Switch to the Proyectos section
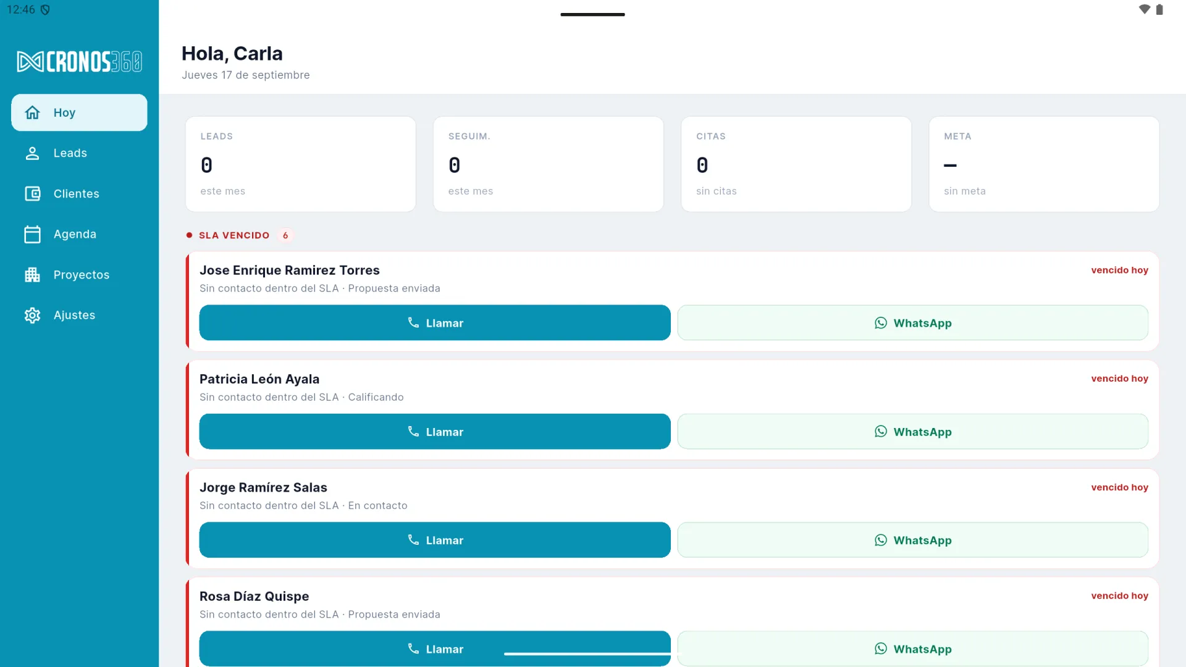1186x667 pixels. [79, 275]
